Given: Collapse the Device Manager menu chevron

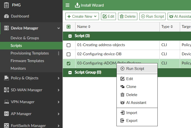Looking at the screenshot, I should [58, 28].
